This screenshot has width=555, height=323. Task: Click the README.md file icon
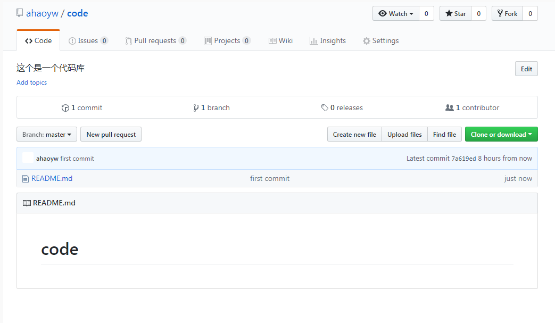(x=25, y=179)
